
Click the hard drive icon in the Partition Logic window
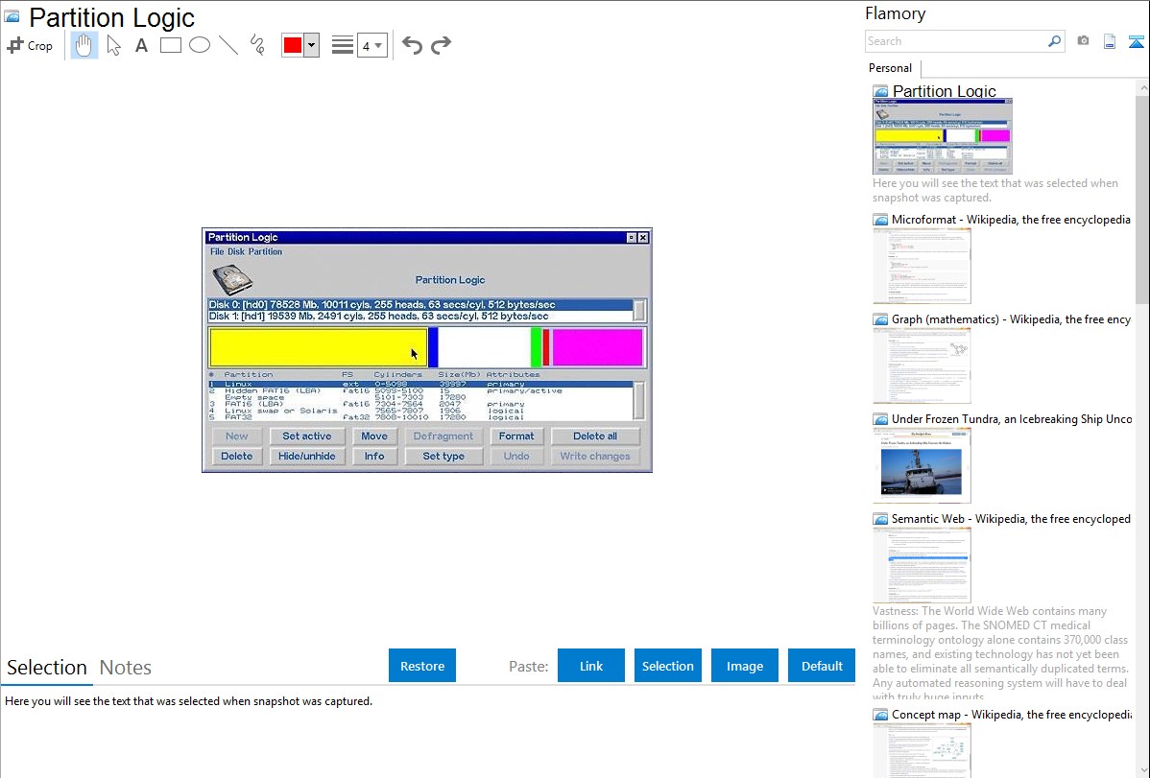[x=232, y=279]
